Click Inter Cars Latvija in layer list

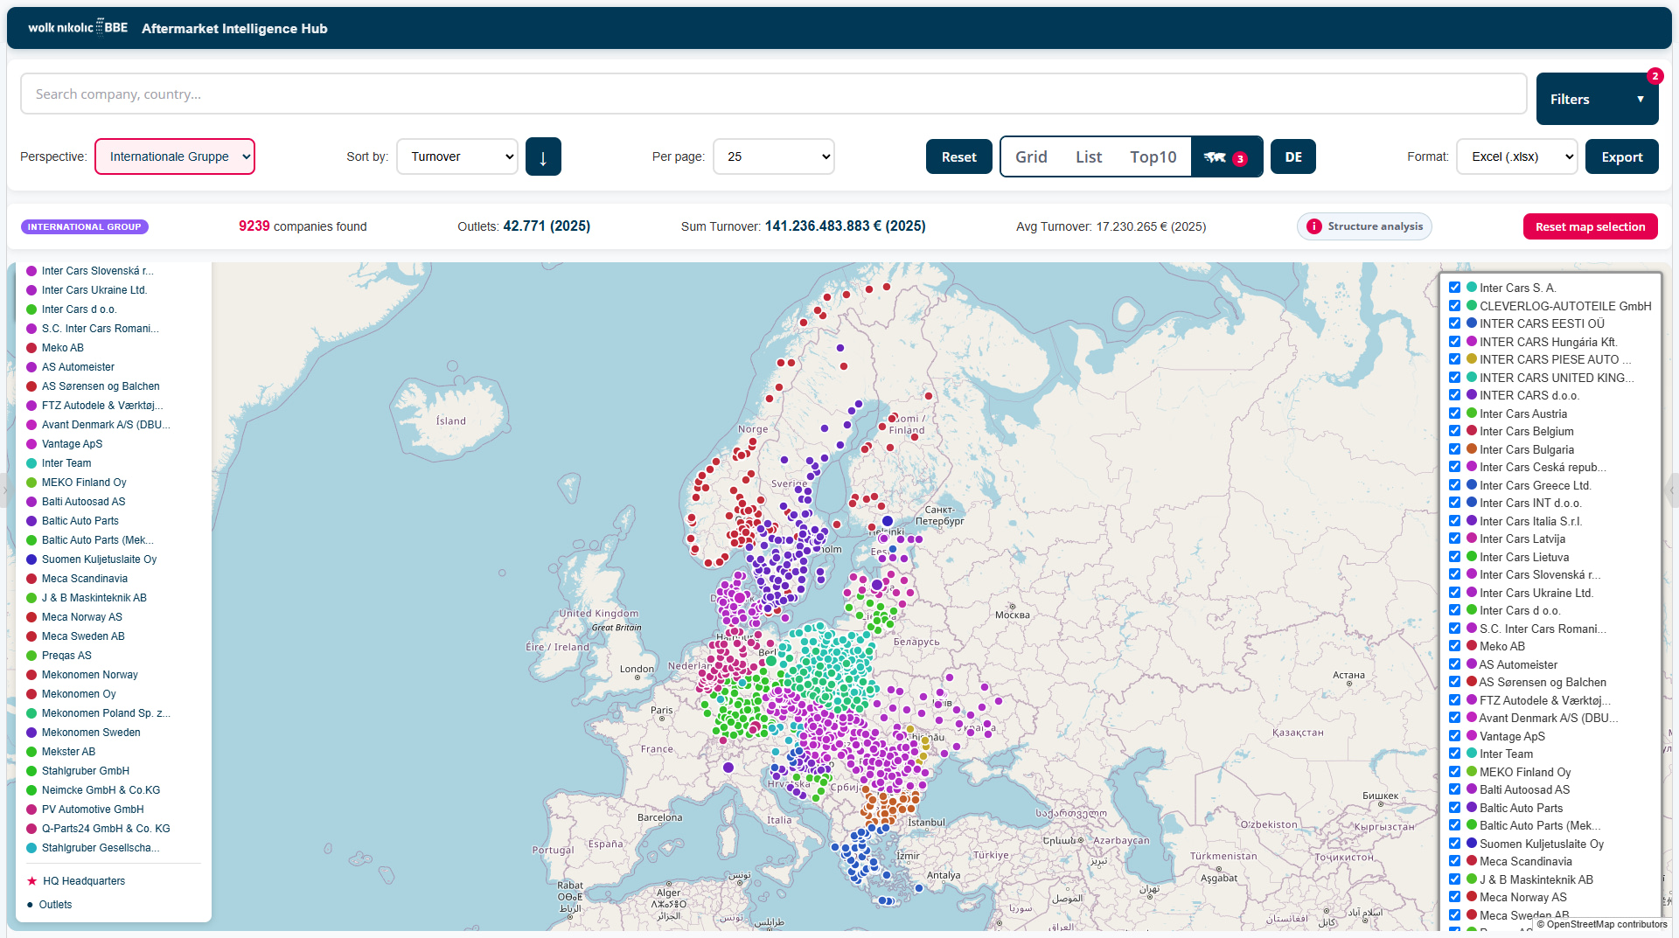(1522, 538)
